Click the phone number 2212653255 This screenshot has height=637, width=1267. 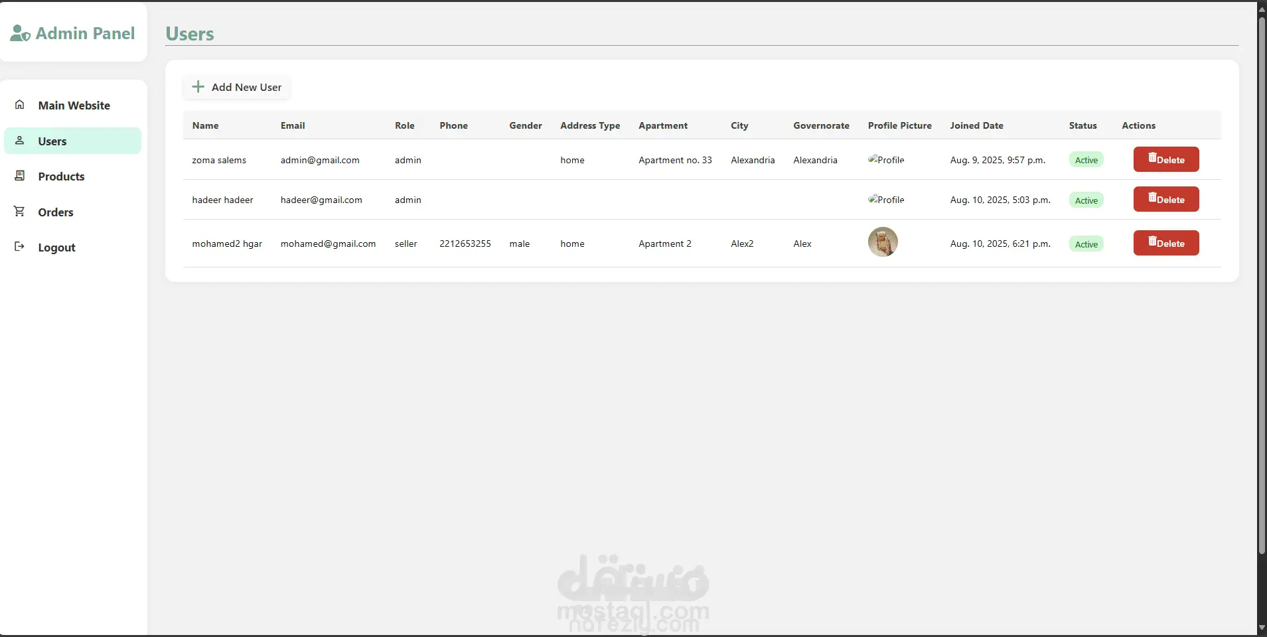coord(465,244)
